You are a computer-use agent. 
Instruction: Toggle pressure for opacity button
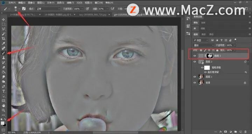tap(87, 9)
